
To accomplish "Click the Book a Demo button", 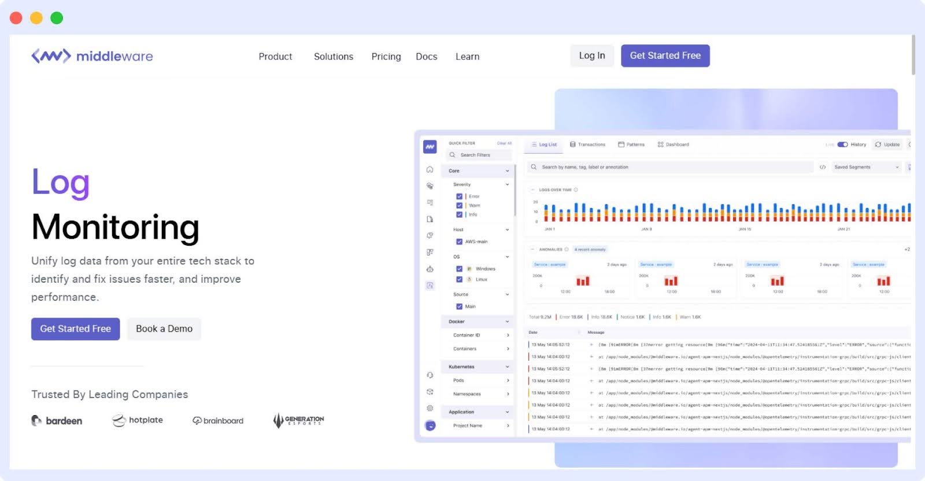I will click(x=164, y=329).
